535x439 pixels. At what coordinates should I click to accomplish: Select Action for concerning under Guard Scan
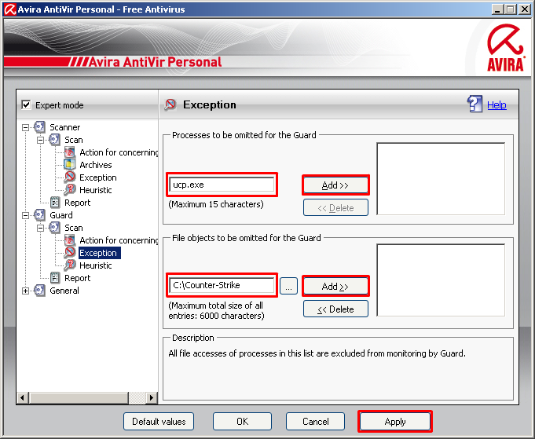coord(119,240)
